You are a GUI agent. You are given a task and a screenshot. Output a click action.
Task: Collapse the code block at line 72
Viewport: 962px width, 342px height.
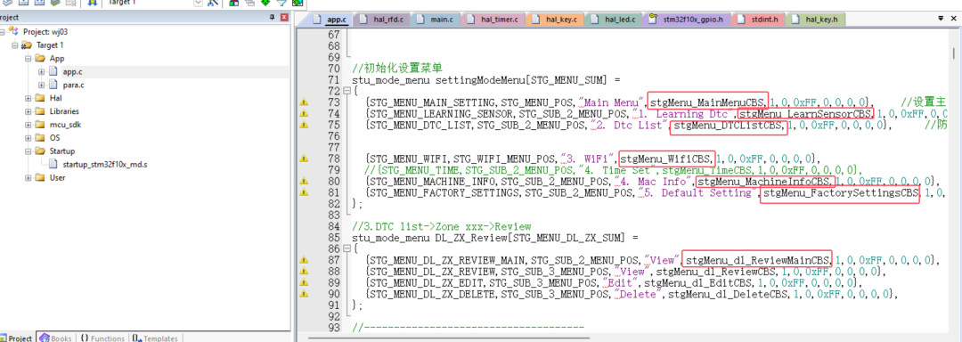click(x=347, y=92)
